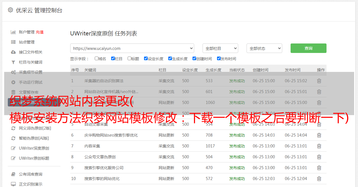
Task: Click the server icon for 站点管理
Action: pos(13,42)
